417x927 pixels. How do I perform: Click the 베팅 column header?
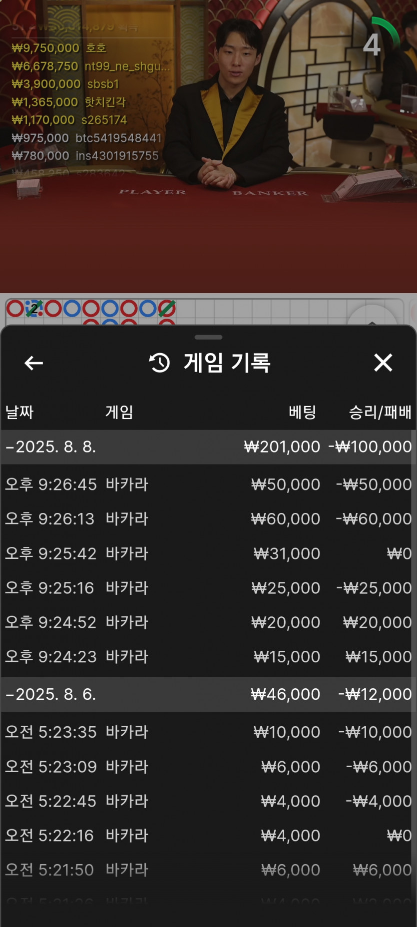pyautogui.click(x=303, y=412)
